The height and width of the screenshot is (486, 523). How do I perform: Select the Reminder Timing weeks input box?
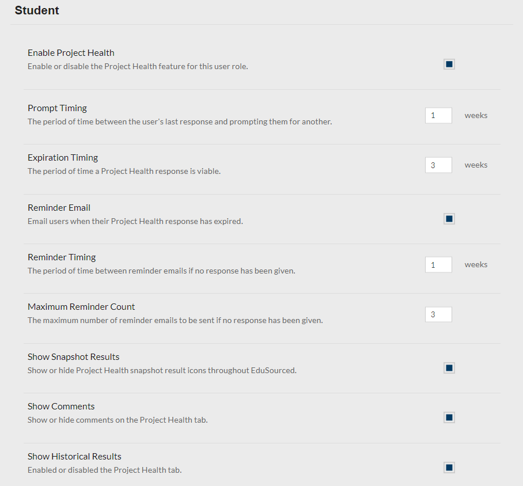438,265
